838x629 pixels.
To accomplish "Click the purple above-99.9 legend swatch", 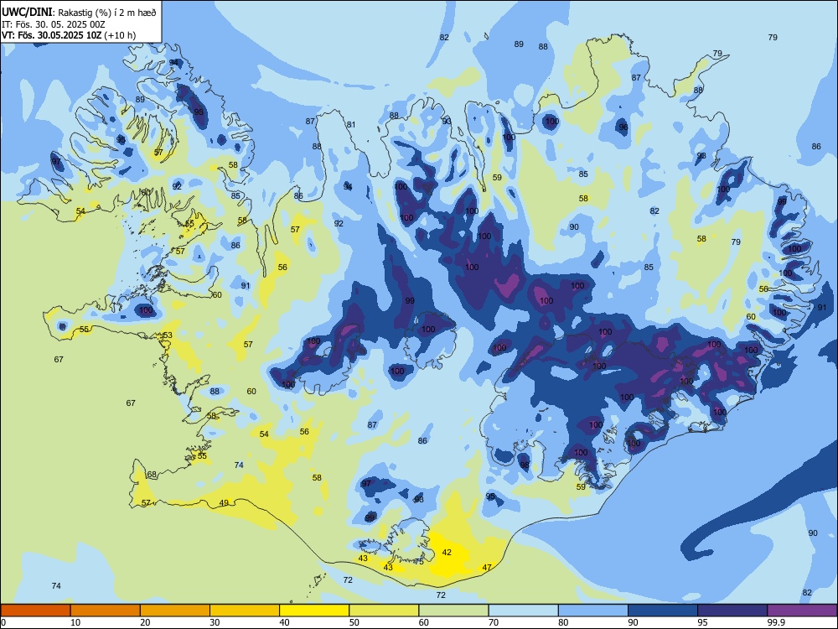I will (x=802, y=611).
